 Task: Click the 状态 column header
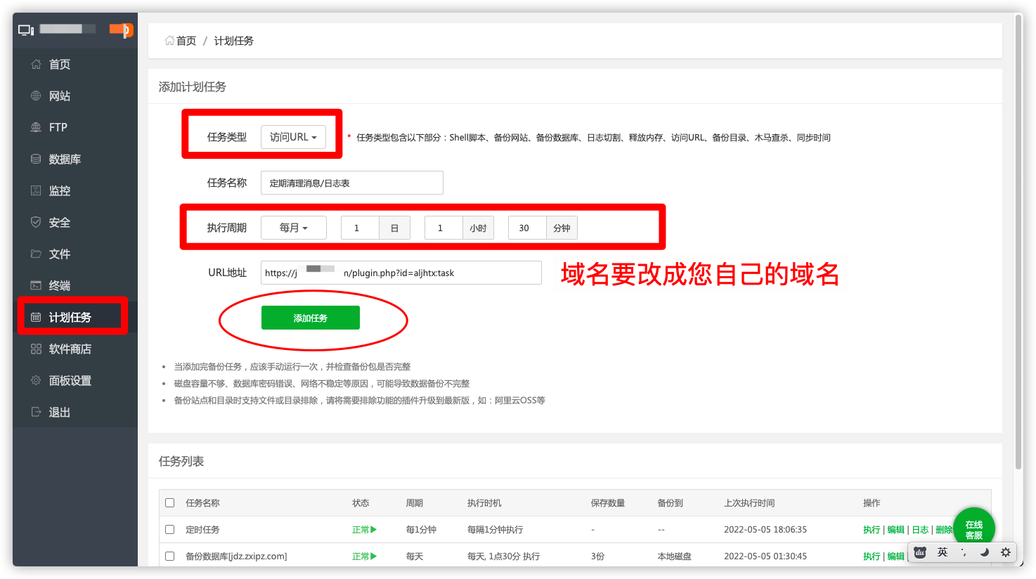361,503
